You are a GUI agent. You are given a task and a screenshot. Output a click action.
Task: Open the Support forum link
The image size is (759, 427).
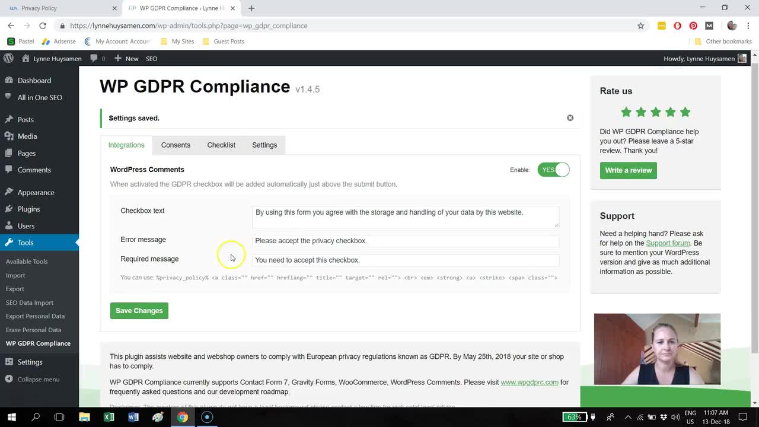tap(668, 243)
